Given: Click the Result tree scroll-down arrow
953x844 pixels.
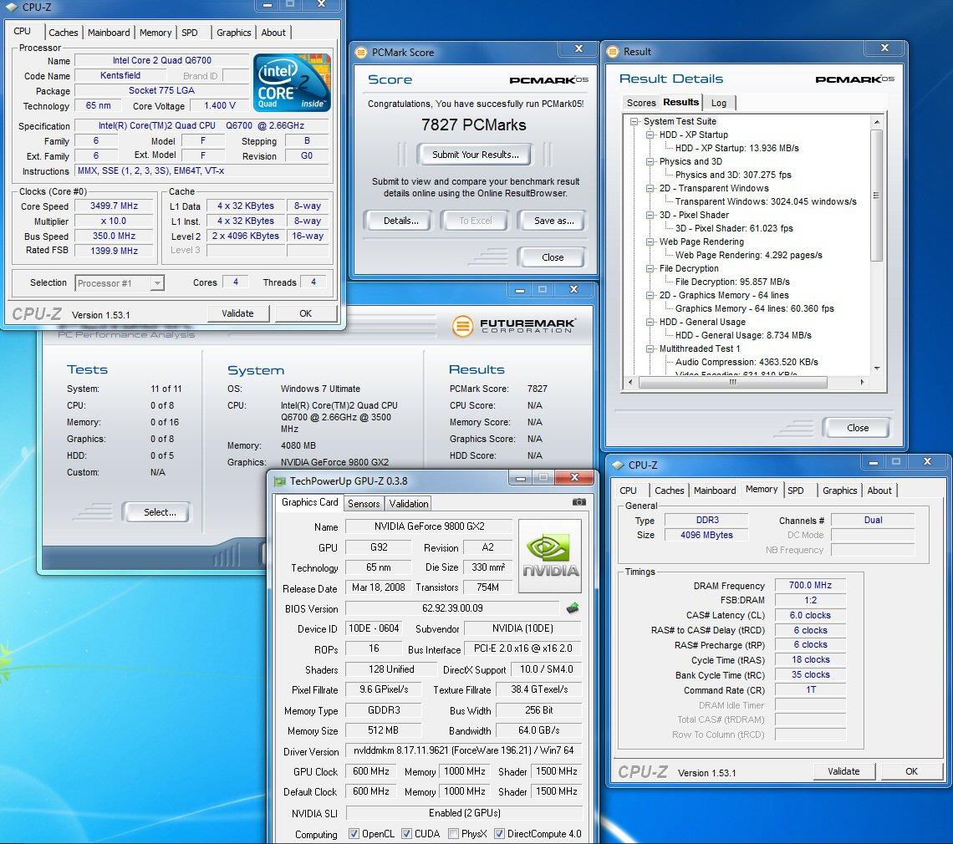Looking at the screenshot, I should pyautogui.click(x=876, y=369).
